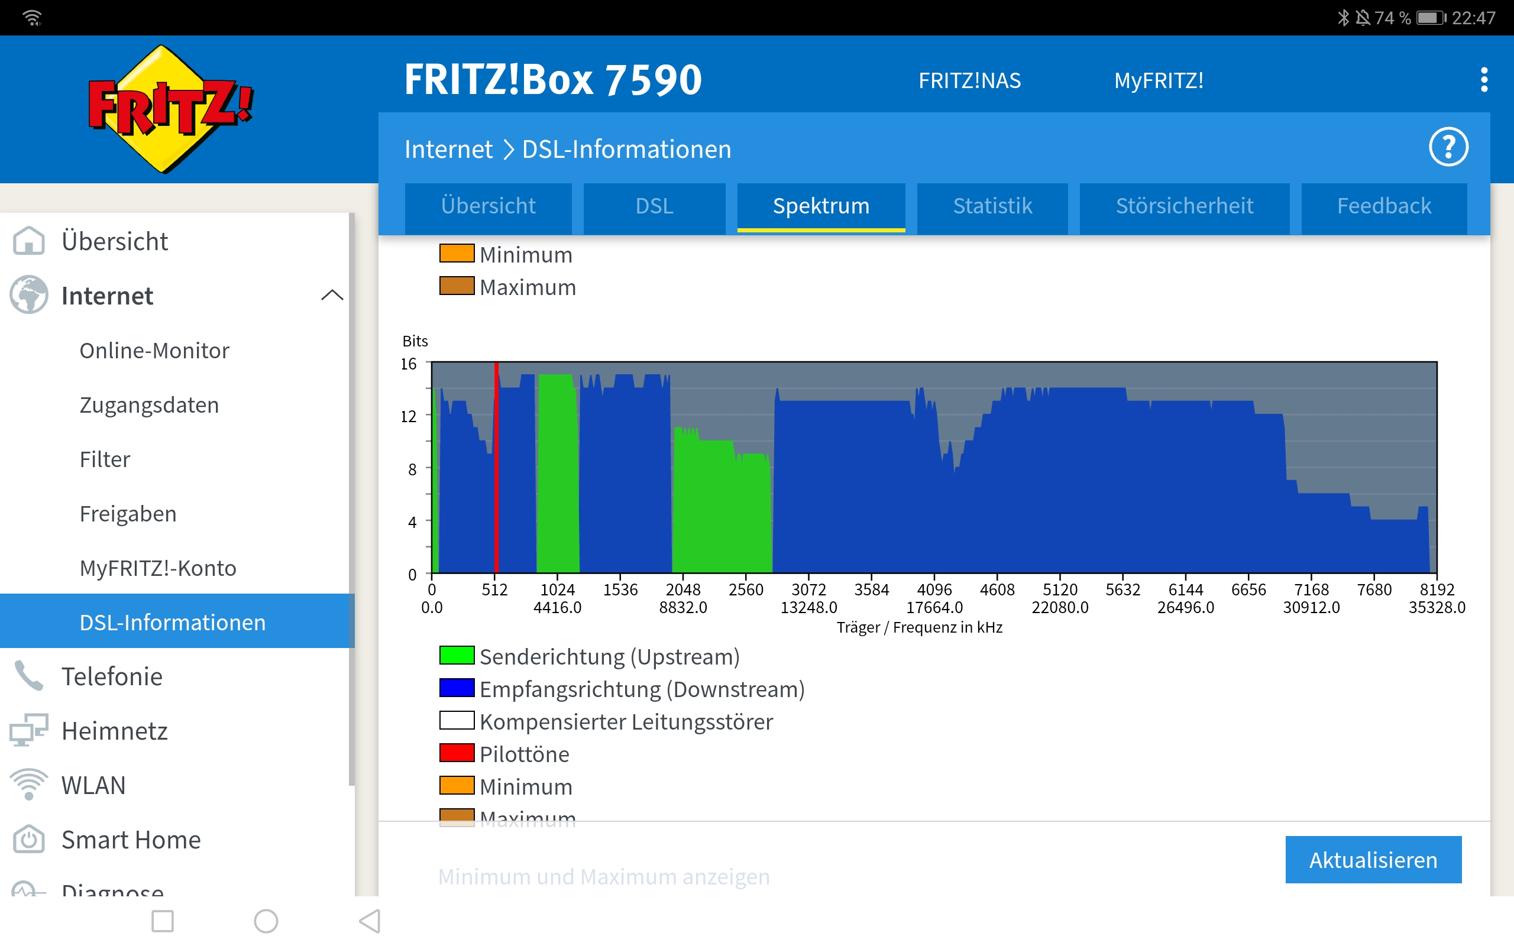Open the help question mark icon
The width and height of the screenshot is (1514, 946).
(1448, 147)
